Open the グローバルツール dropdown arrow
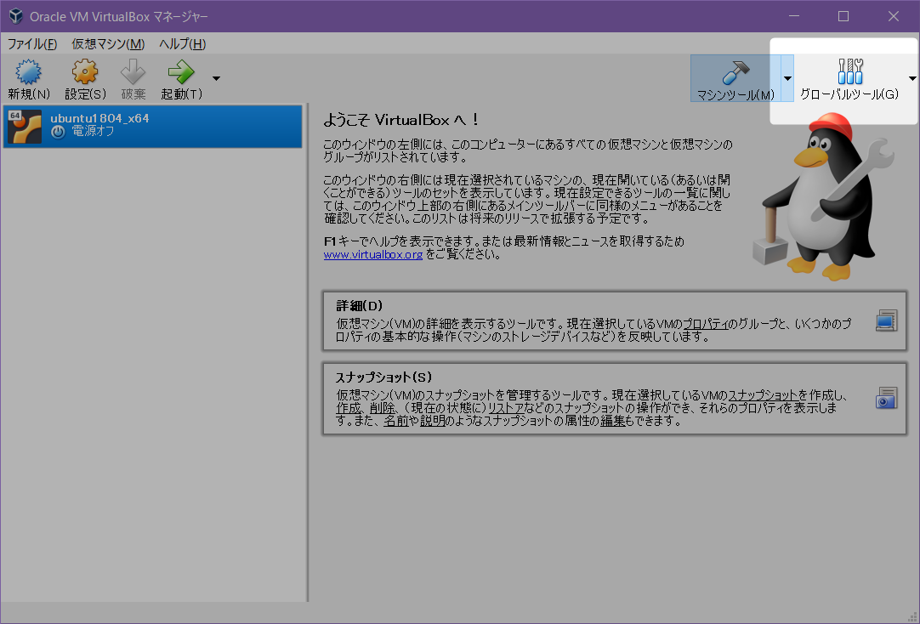Viewport: 920px width, 624px height. point(913,78)
